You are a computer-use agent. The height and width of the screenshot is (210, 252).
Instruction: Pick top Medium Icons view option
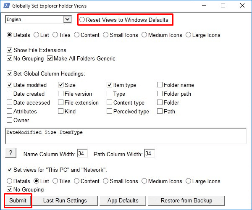[144, 35]
